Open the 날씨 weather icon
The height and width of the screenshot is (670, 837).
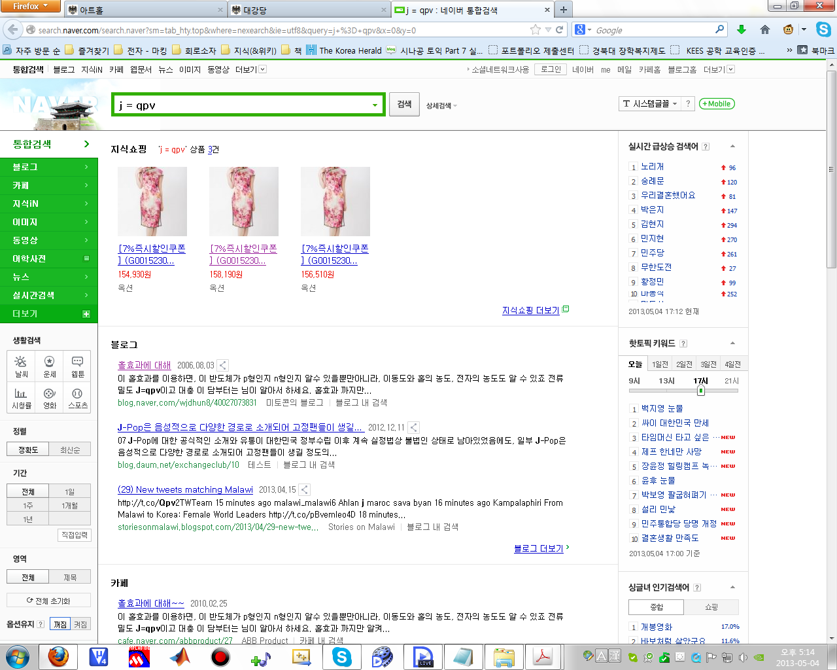(21, 366)
